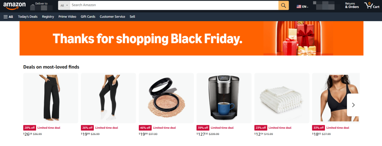Click the magnifying glass search button
The height and width of the screenshot is (146, 382).
pyautogui.click(x=284, y=5)
